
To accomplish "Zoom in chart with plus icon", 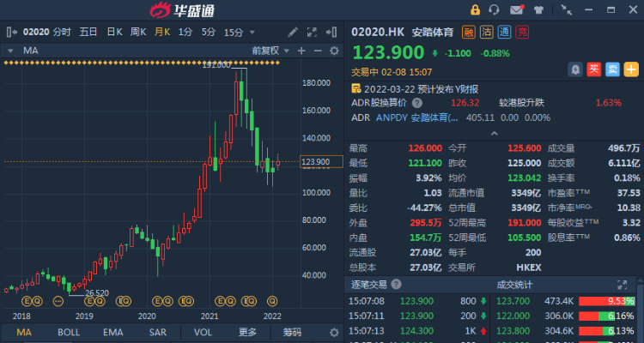I will tap(301, 51).
